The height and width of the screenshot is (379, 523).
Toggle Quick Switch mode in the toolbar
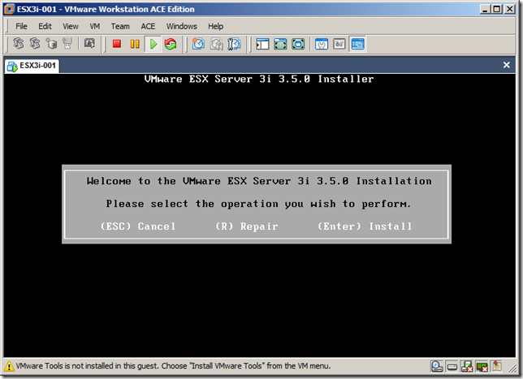tap(298, 44)
